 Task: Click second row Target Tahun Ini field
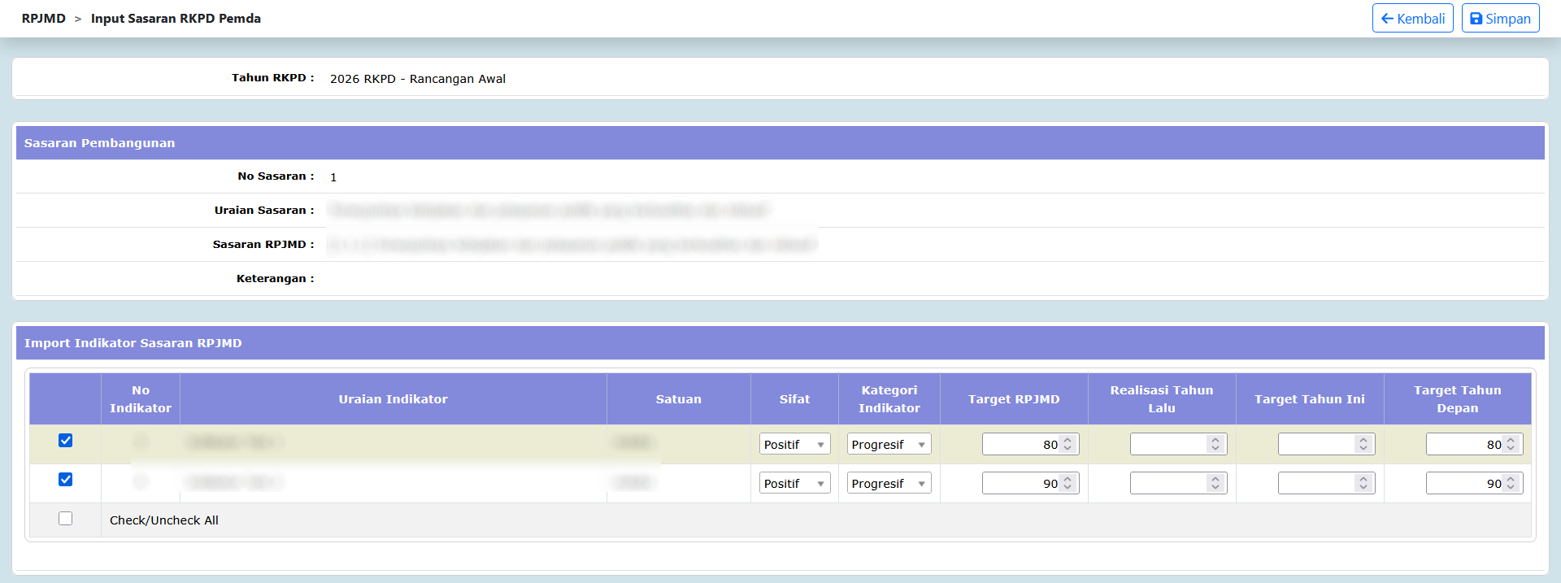pyautogui.click(x=1317, y=484)
